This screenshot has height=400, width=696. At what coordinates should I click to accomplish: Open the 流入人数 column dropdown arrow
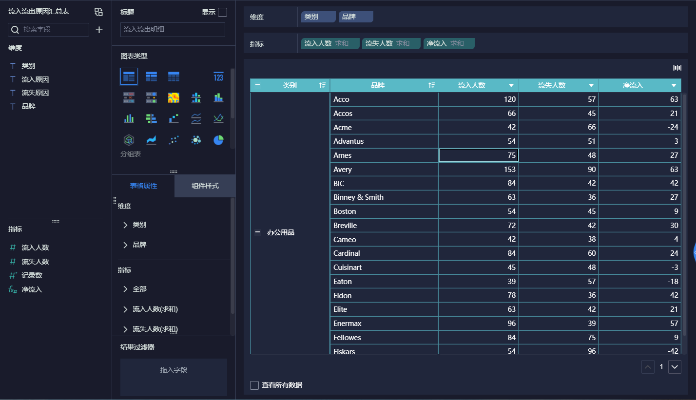[511, 85]
